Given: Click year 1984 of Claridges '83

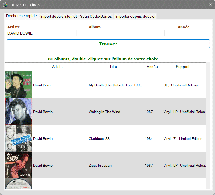Looking at the screenshot, I should 149,139.
